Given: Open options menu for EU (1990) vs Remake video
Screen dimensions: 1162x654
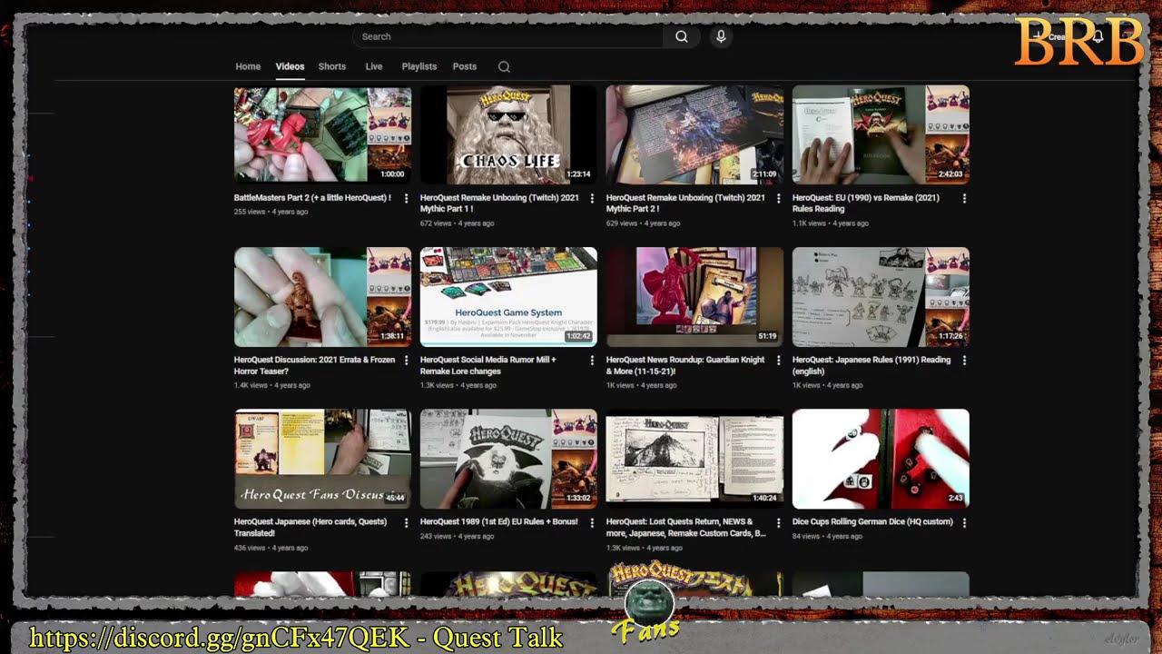Looking at the screenshot, I should tap(964, 198).
